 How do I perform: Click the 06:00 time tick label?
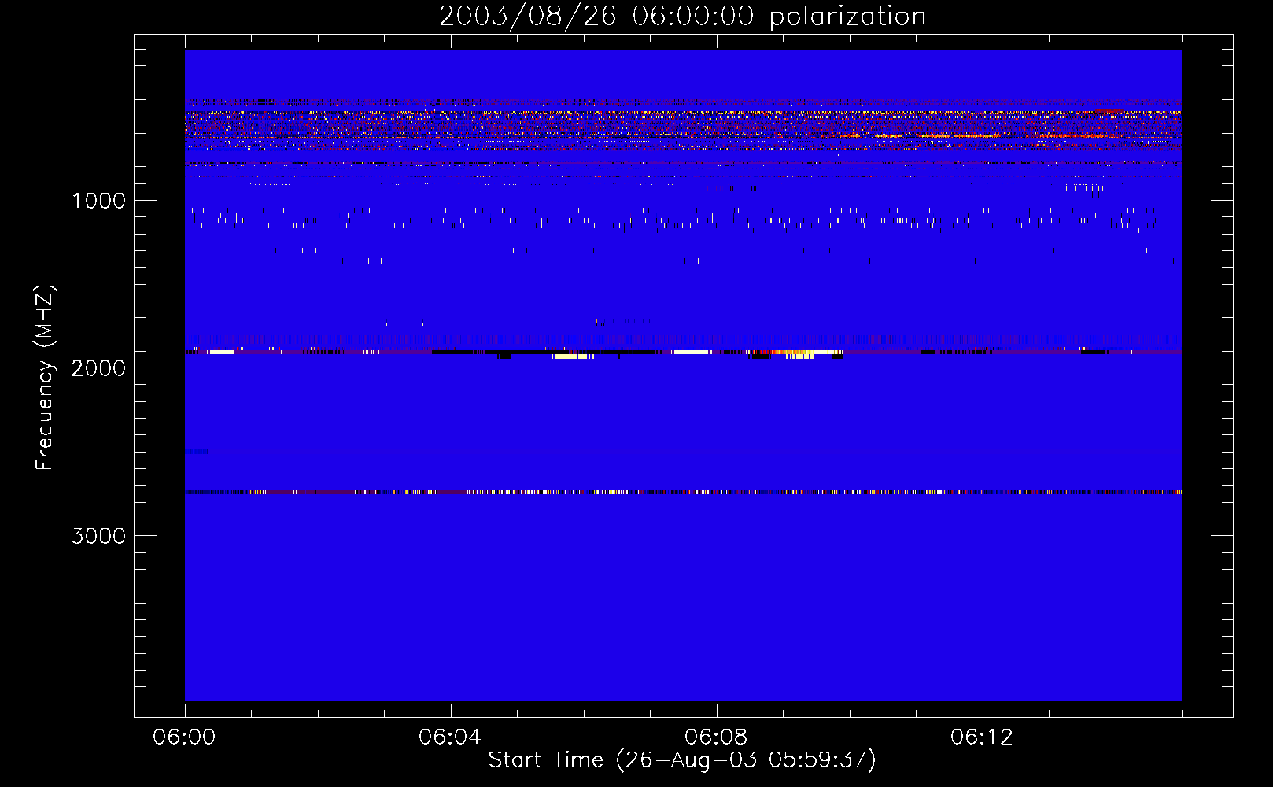click(184, 737)
